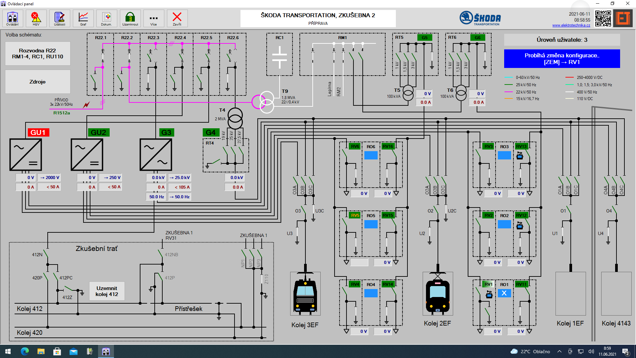The image size is (636, 358).
Task: Select the RV5 switch label
Action: point(355,215)
